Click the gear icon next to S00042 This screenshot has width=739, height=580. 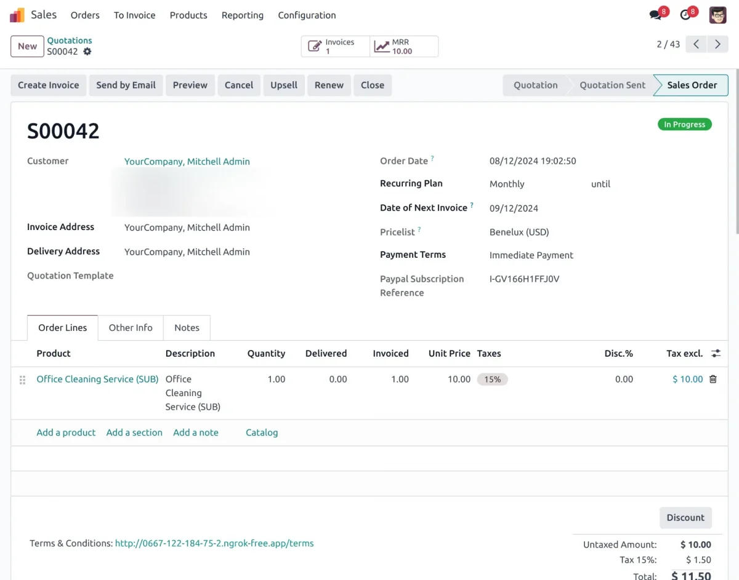87,52
